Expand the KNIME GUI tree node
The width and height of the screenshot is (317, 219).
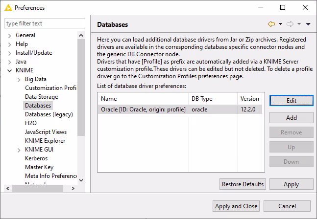tap(19, 150)
